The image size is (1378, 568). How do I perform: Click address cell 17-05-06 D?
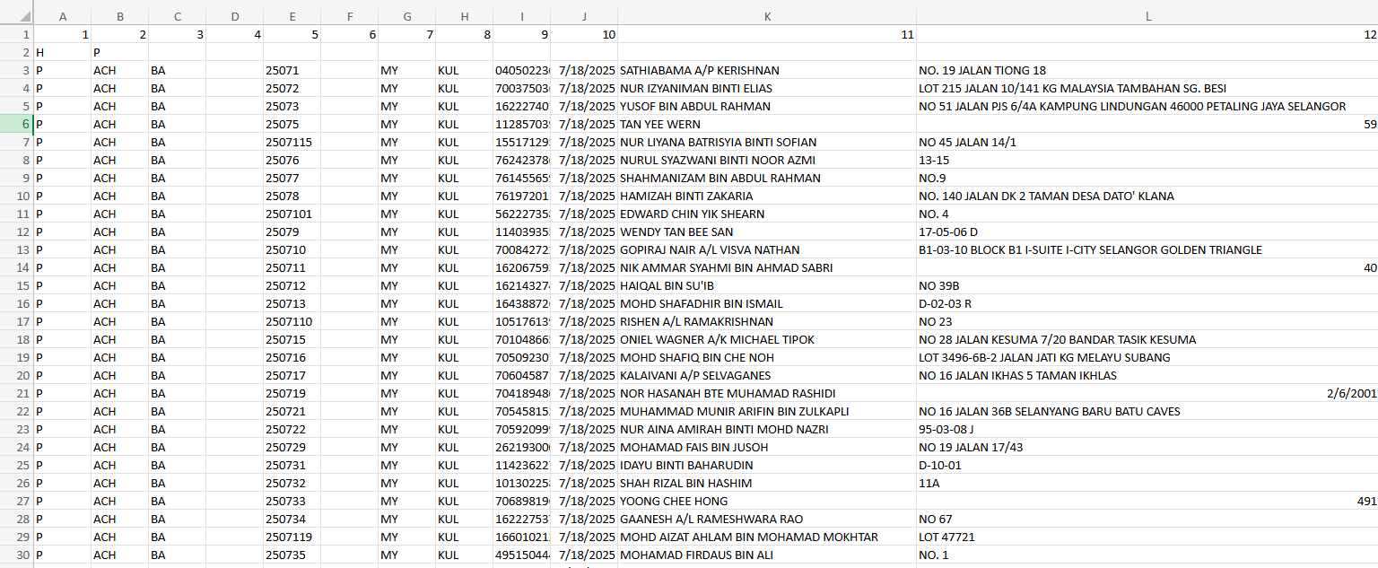click(1147, 232)
